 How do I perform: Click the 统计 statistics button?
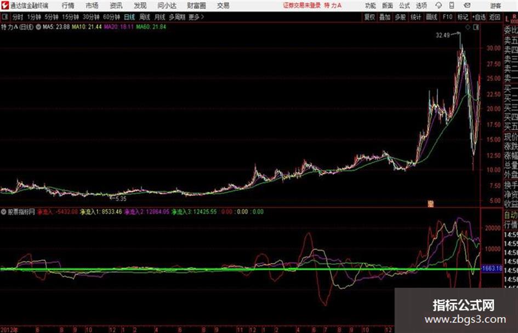point(415,17)
